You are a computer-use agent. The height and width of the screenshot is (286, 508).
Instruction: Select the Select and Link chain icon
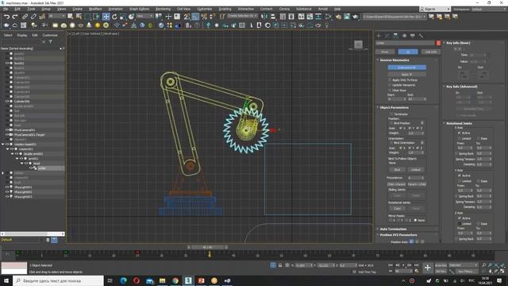25,16
